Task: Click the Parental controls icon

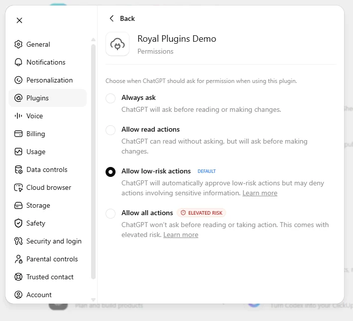Action: tap(18, 259)
